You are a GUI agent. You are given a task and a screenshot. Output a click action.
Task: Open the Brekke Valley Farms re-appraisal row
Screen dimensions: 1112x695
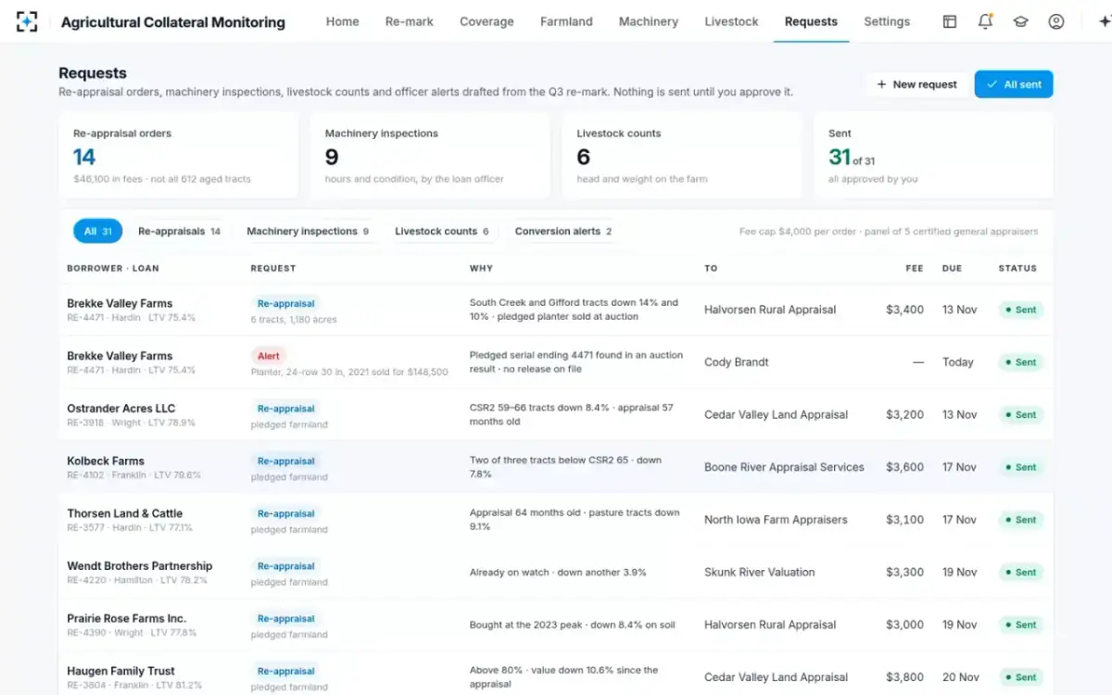(x=556, y=310)
